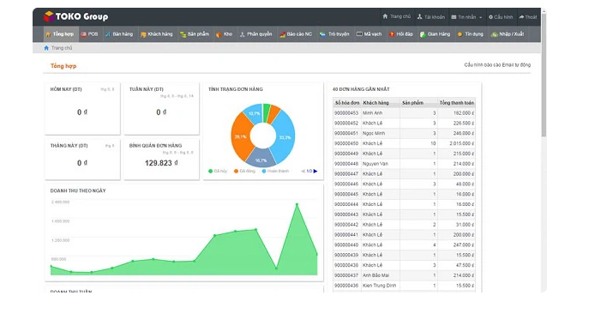The image size is (601, 314).
Task: Open Hỏi đáp question icon
Action: tap(392, 34)
